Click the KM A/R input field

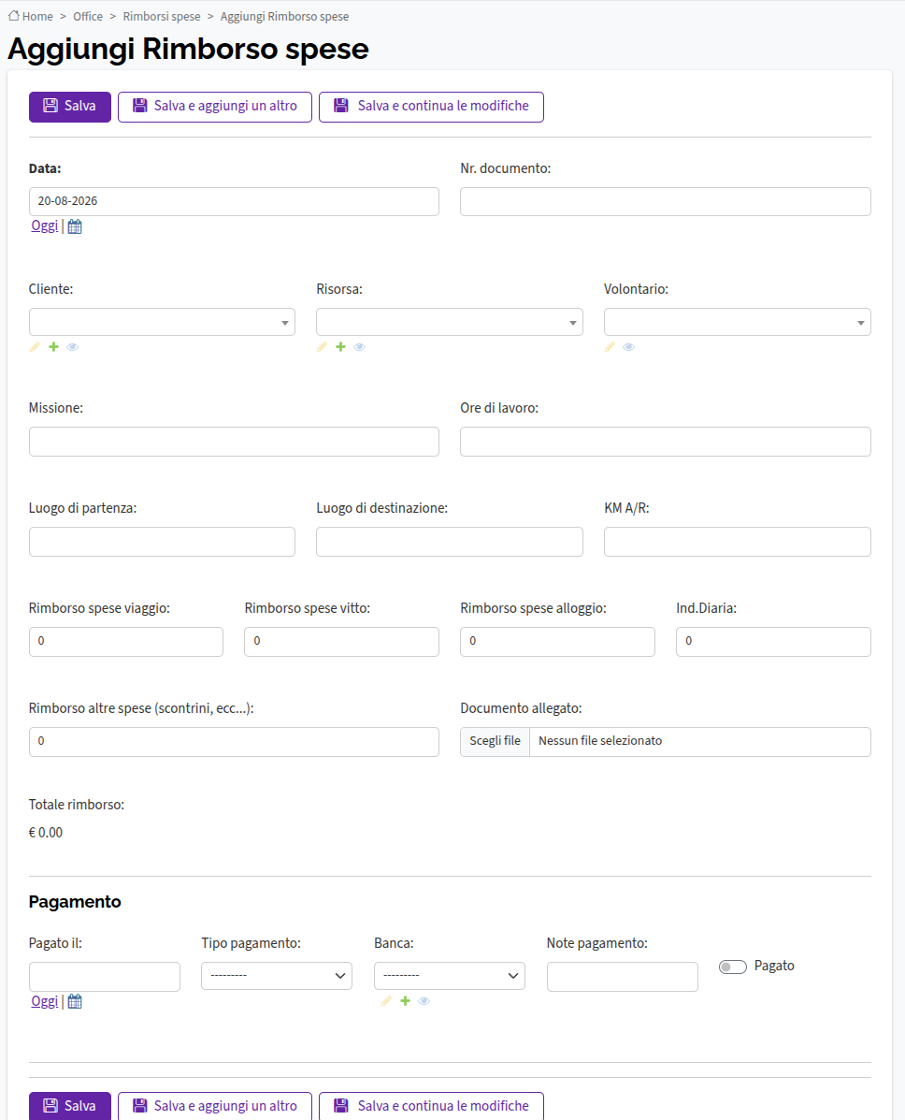point(738,542)
